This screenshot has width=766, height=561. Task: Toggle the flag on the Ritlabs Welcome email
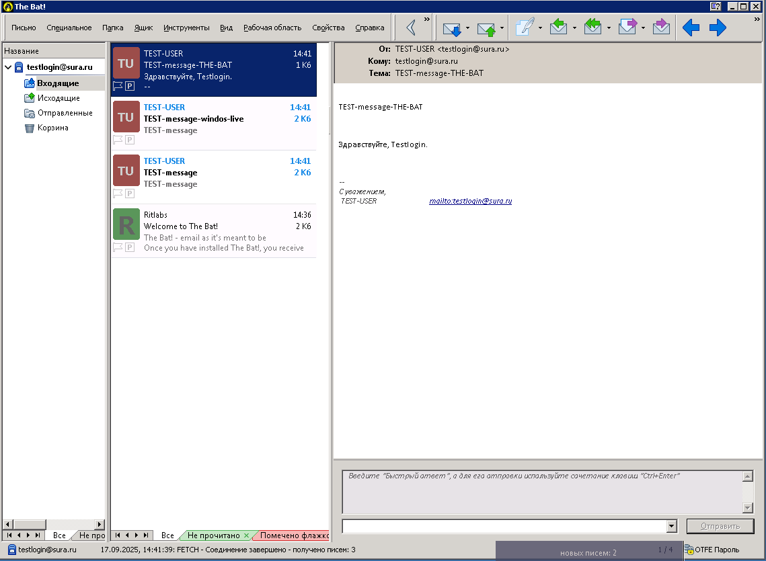(118, 247)
